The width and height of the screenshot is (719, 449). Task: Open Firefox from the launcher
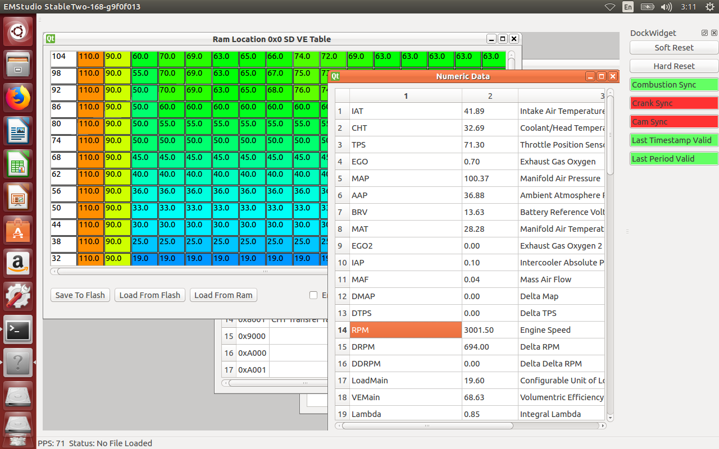(x=18, y=98)
